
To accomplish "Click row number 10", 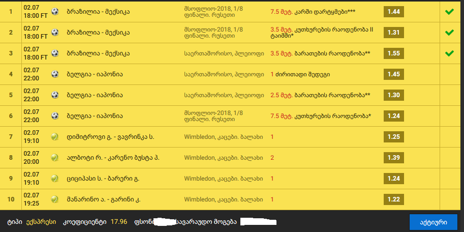I will point(11,199).
